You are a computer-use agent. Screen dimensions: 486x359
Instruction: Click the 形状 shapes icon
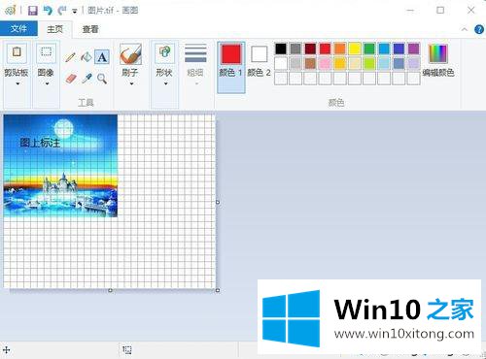click(164, 52)
